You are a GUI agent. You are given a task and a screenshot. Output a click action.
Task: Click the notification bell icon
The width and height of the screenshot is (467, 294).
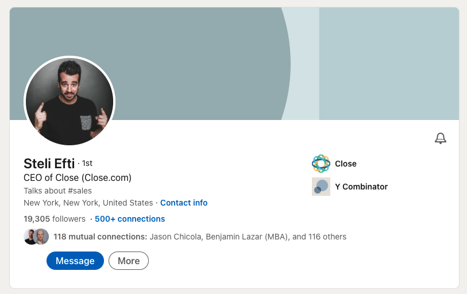coord(440,138)
